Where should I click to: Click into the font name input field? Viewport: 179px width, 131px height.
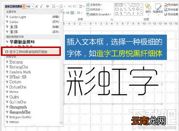click(x=14, y=6)
